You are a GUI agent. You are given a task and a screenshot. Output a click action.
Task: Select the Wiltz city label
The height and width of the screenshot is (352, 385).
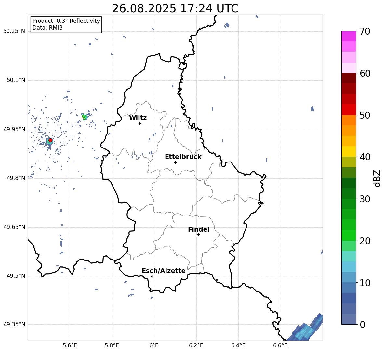pos(138,118)
